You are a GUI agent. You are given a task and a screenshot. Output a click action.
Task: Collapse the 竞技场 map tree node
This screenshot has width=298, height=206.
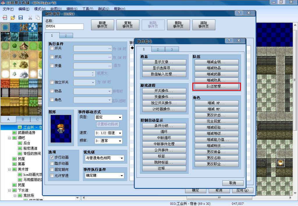(x=15, y=196)
